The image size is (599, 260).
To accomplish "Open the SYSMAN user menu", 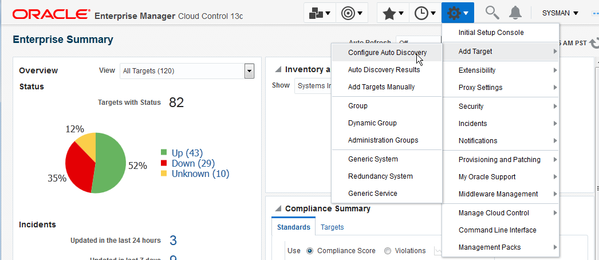I will click(x=560, y=13).
